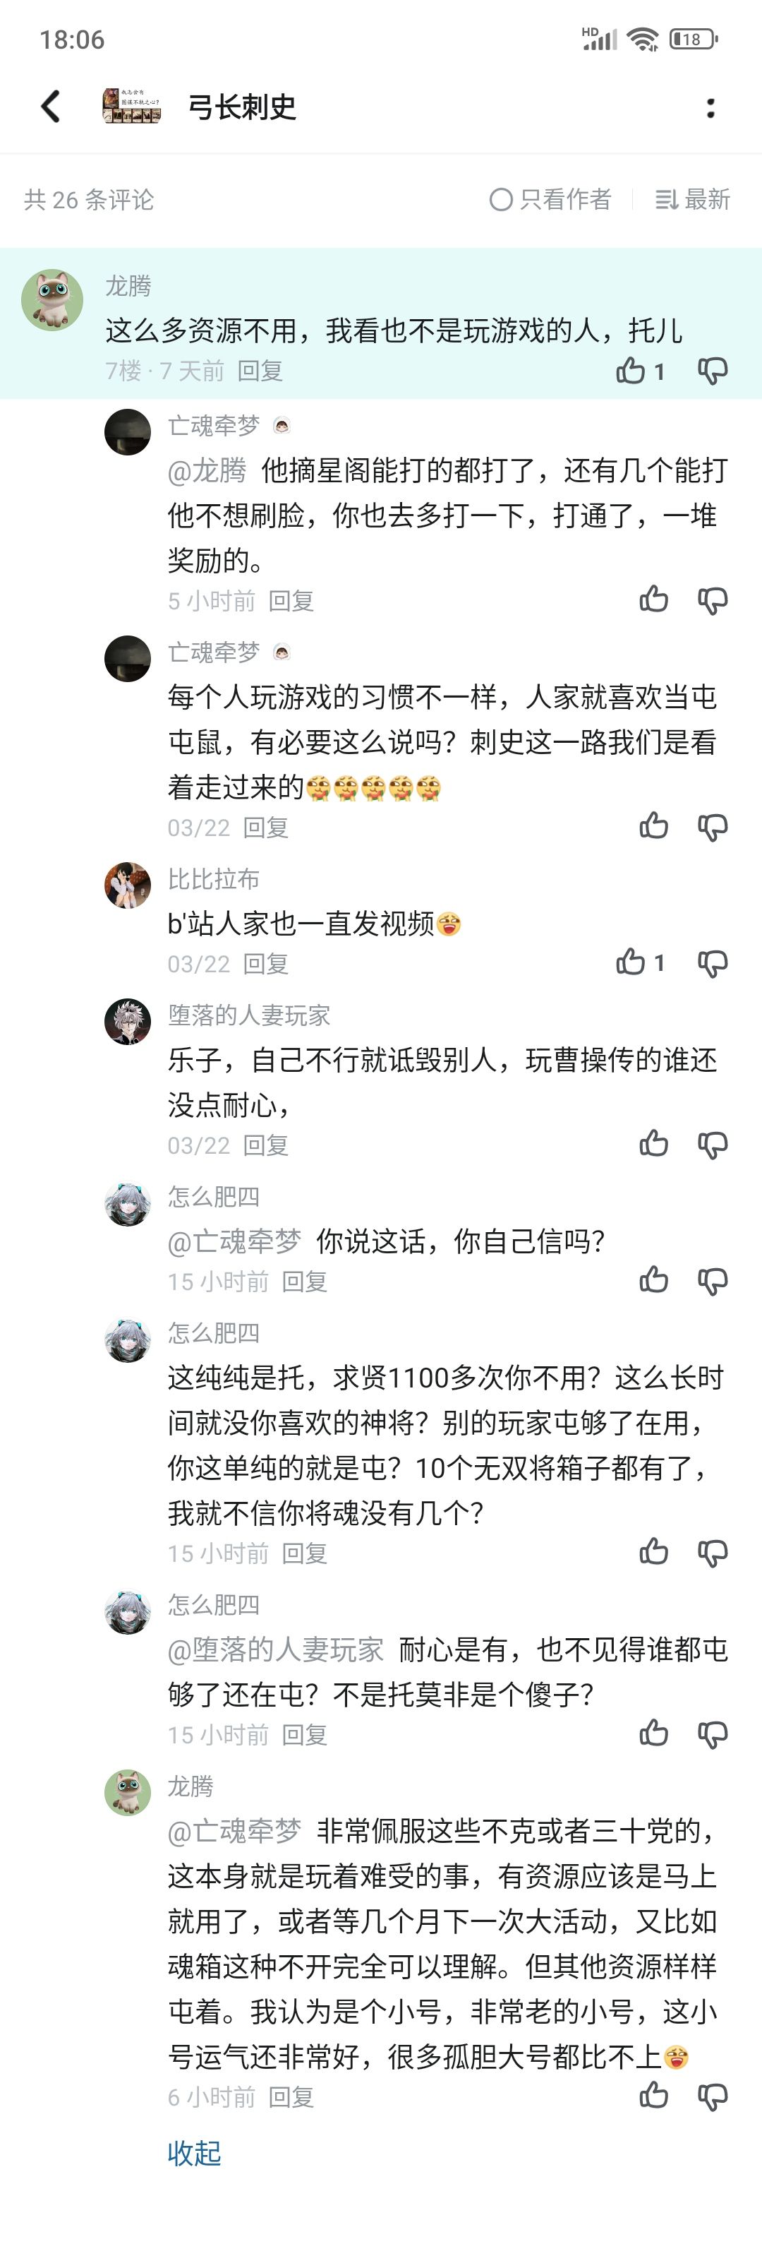Image resolution: width=762 pixels, height=2268 pixels.
Task: Tap the back arrow in header
Action: 51,107
